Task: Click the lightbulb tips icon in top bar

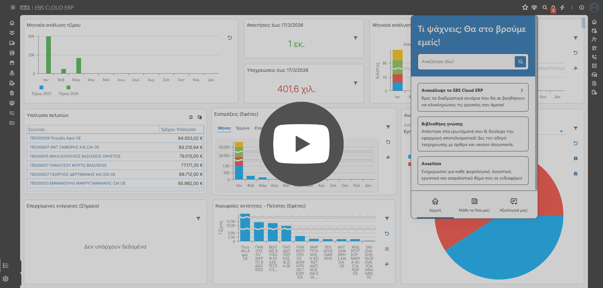Action: 534,7
